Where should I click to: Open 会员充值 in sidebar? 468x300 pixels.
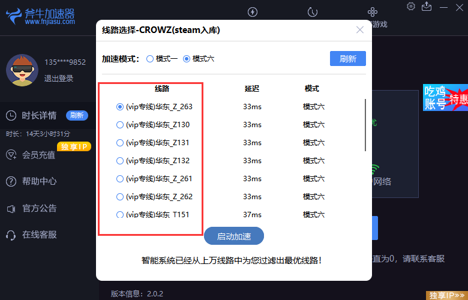(38, 155)
